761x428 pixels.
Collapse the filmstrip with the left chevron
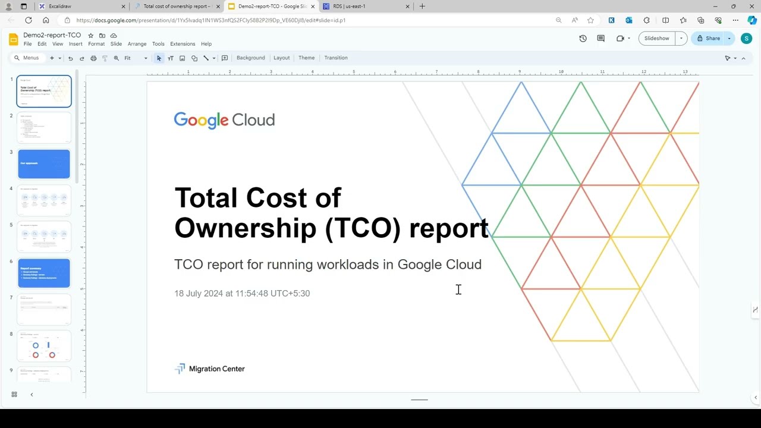coord(32,394)
